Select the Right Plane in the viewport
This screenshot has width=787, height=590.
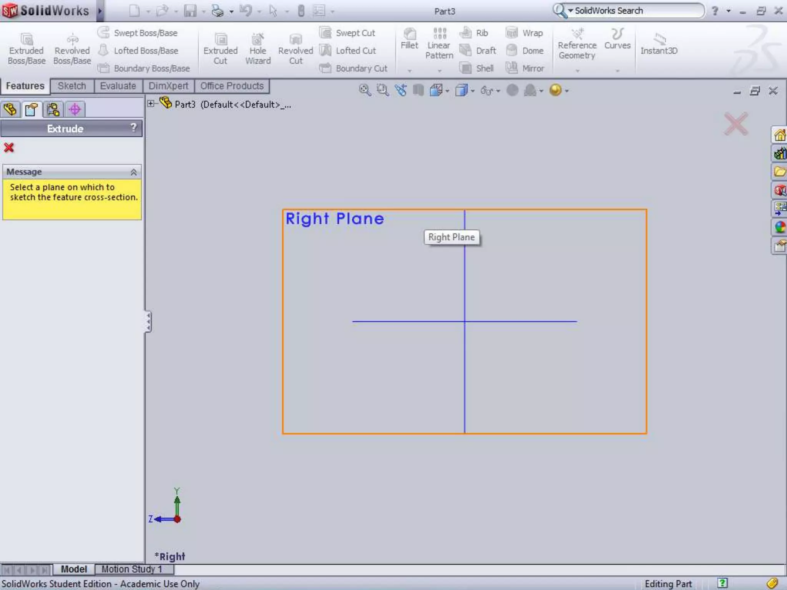pyautogui.click(x=334, y=219)
